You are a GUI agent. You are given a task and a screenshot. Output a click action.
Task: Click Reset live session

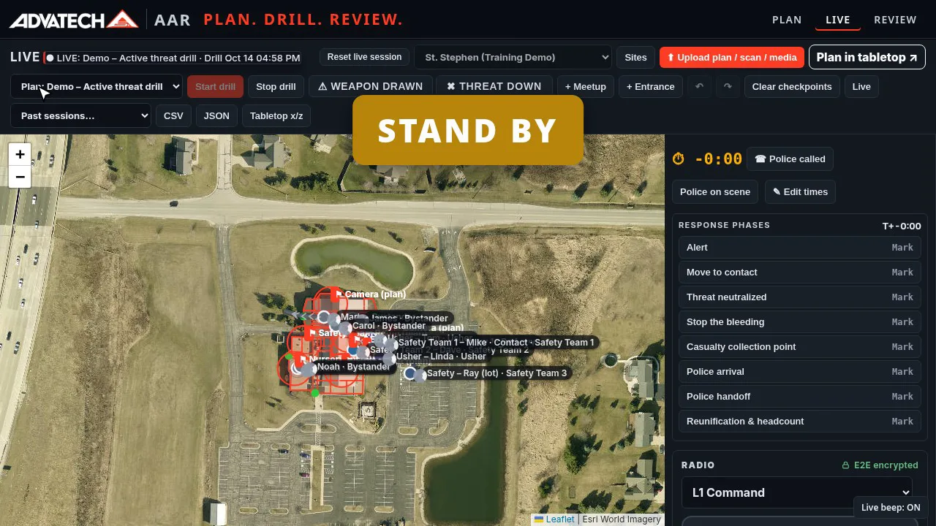364,57
